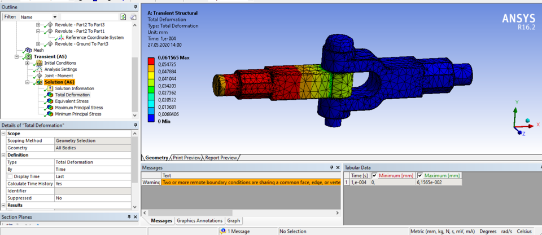Click the message bubble icon in status bar
Image resolution: width=542 pixels, height=235 pixels.
223,231
